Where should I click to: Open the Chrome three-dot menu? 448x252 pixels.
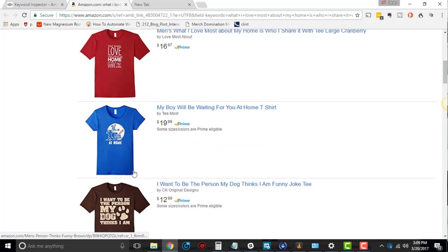tap(442, 15)
